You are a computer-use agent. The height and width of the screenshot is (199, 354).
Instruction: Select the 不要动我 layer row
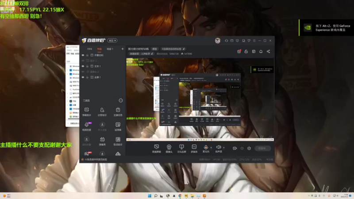pyautogui.click(x=103, y=55)
